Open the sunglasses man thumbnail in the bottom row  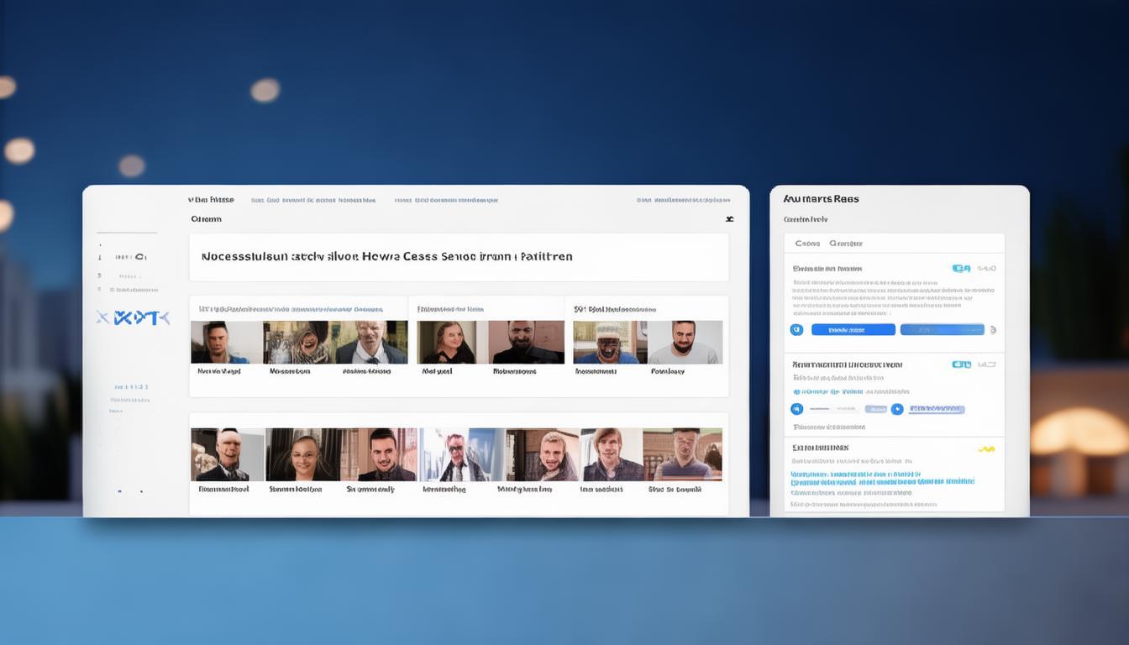point(454,454)
